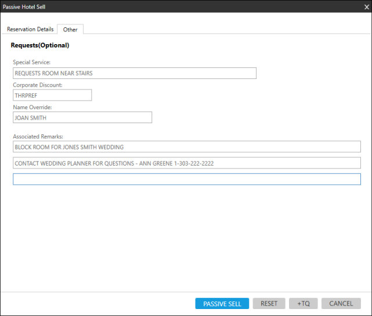This screenshot has width=372, height=316.
Task: Click the blank area below the remarks fields
Action: (186, 238)
